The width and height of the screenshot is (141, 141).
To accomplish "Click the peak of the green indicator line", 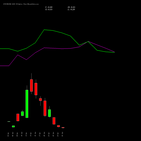I will coord(44,30).
